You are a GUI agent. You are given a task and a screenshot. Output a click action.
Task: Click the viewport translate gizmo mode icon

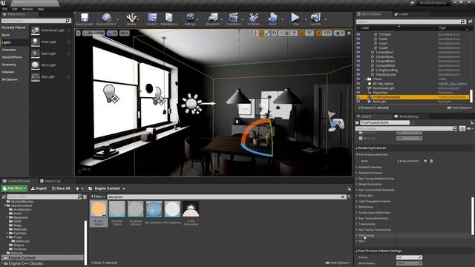point(255,33)
